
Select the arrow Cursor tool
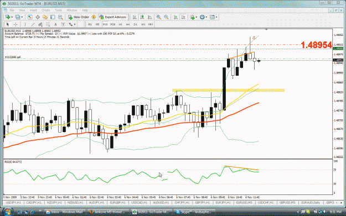[x=8, y=24]
